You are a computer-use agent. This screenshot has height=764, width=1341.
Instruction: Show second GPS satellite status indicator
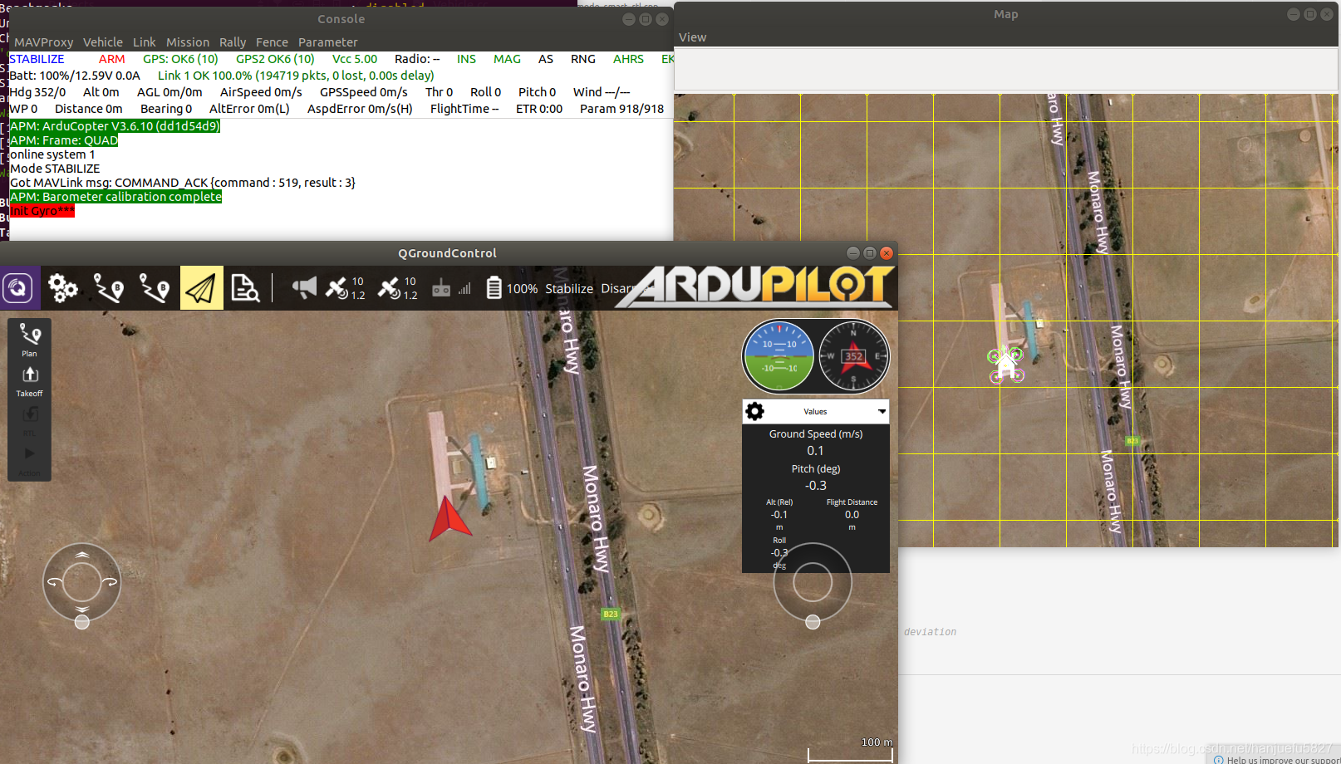point(397,288)
